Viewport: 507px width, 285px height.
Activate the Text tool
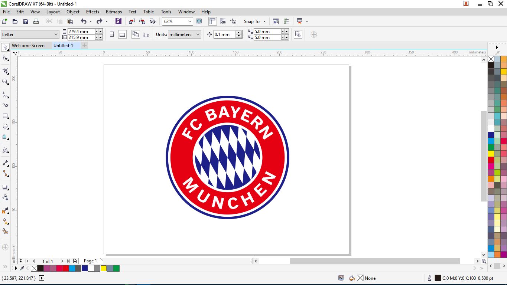coord(5,150)
